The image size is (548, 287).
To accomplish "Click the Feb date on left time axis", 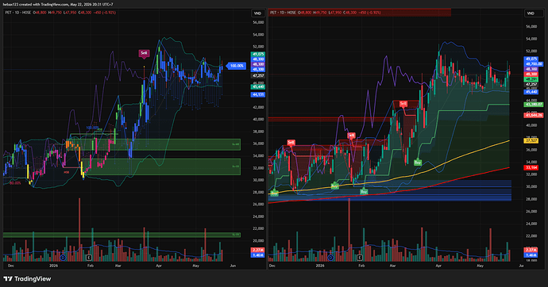I will [91, 266].
